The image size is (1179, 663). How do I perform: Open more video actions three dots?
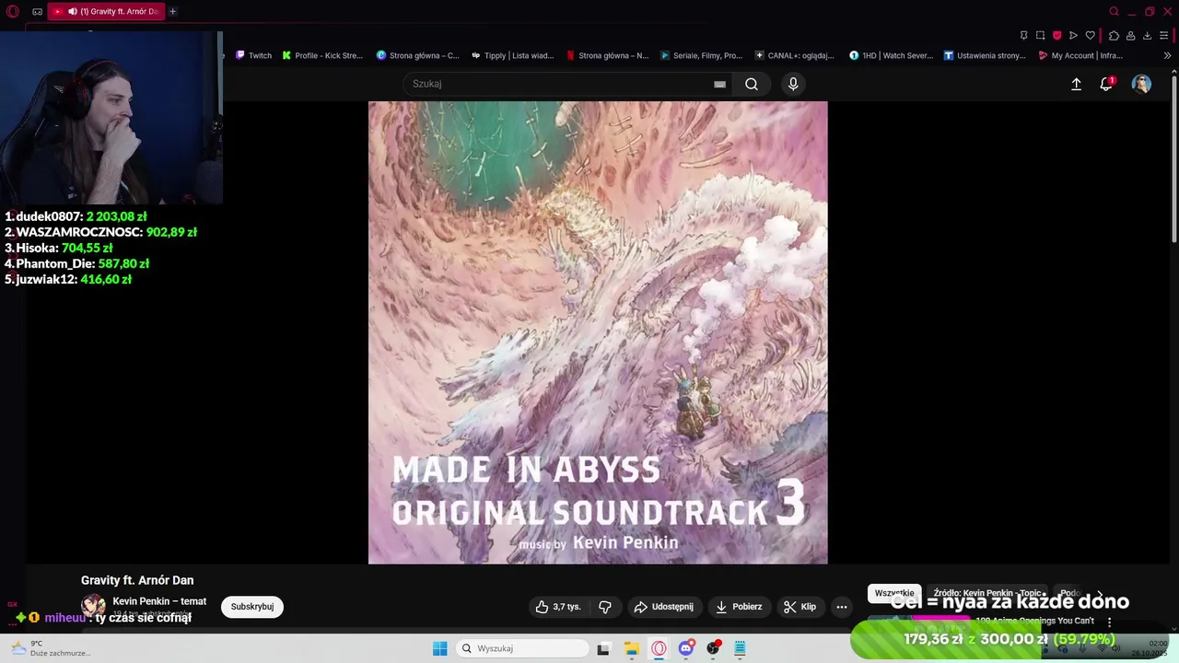841,607
